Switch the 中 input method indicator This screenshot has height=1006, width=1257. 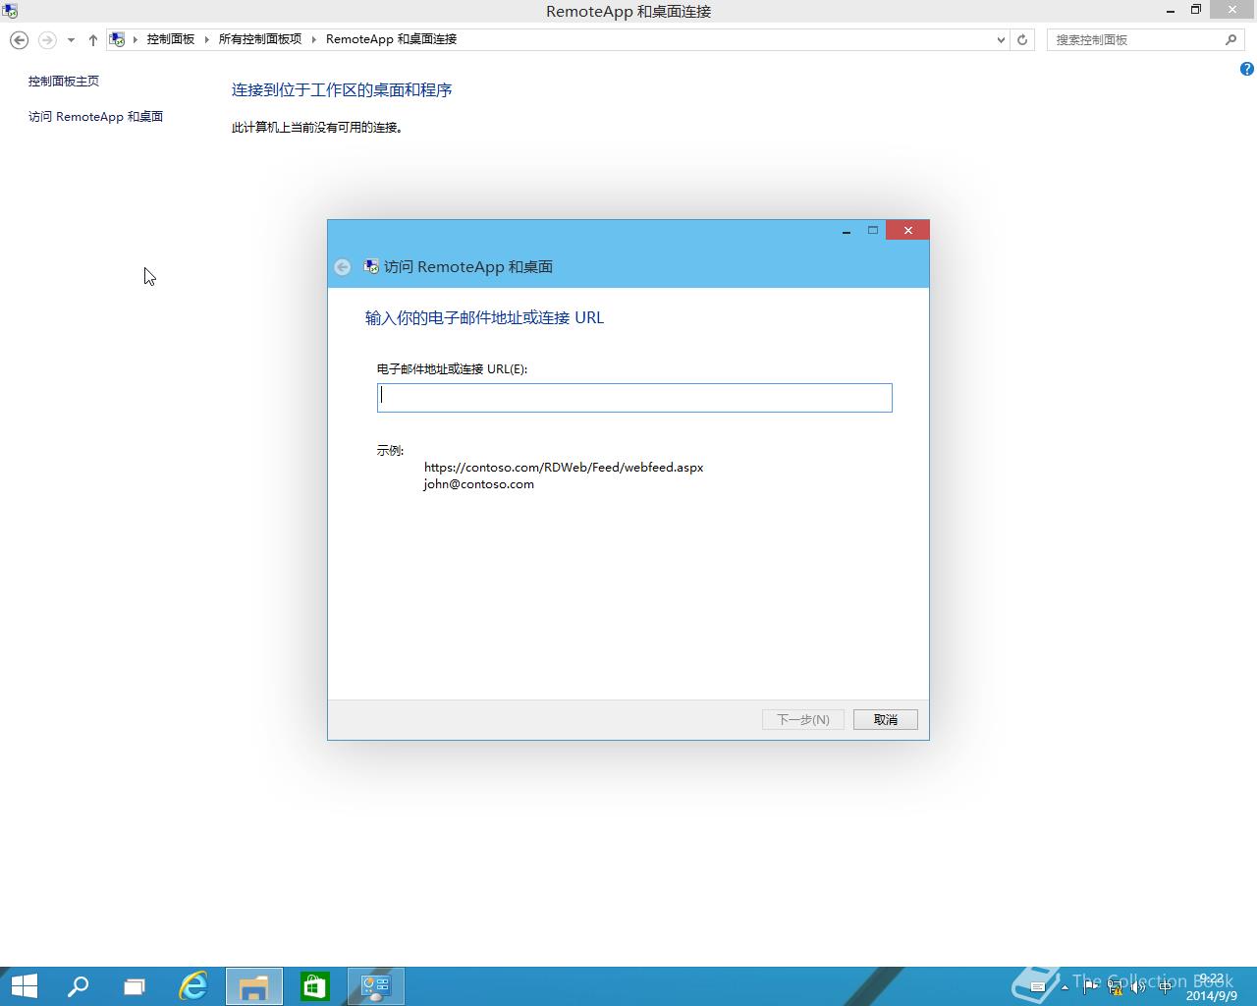coord(1165,987)
